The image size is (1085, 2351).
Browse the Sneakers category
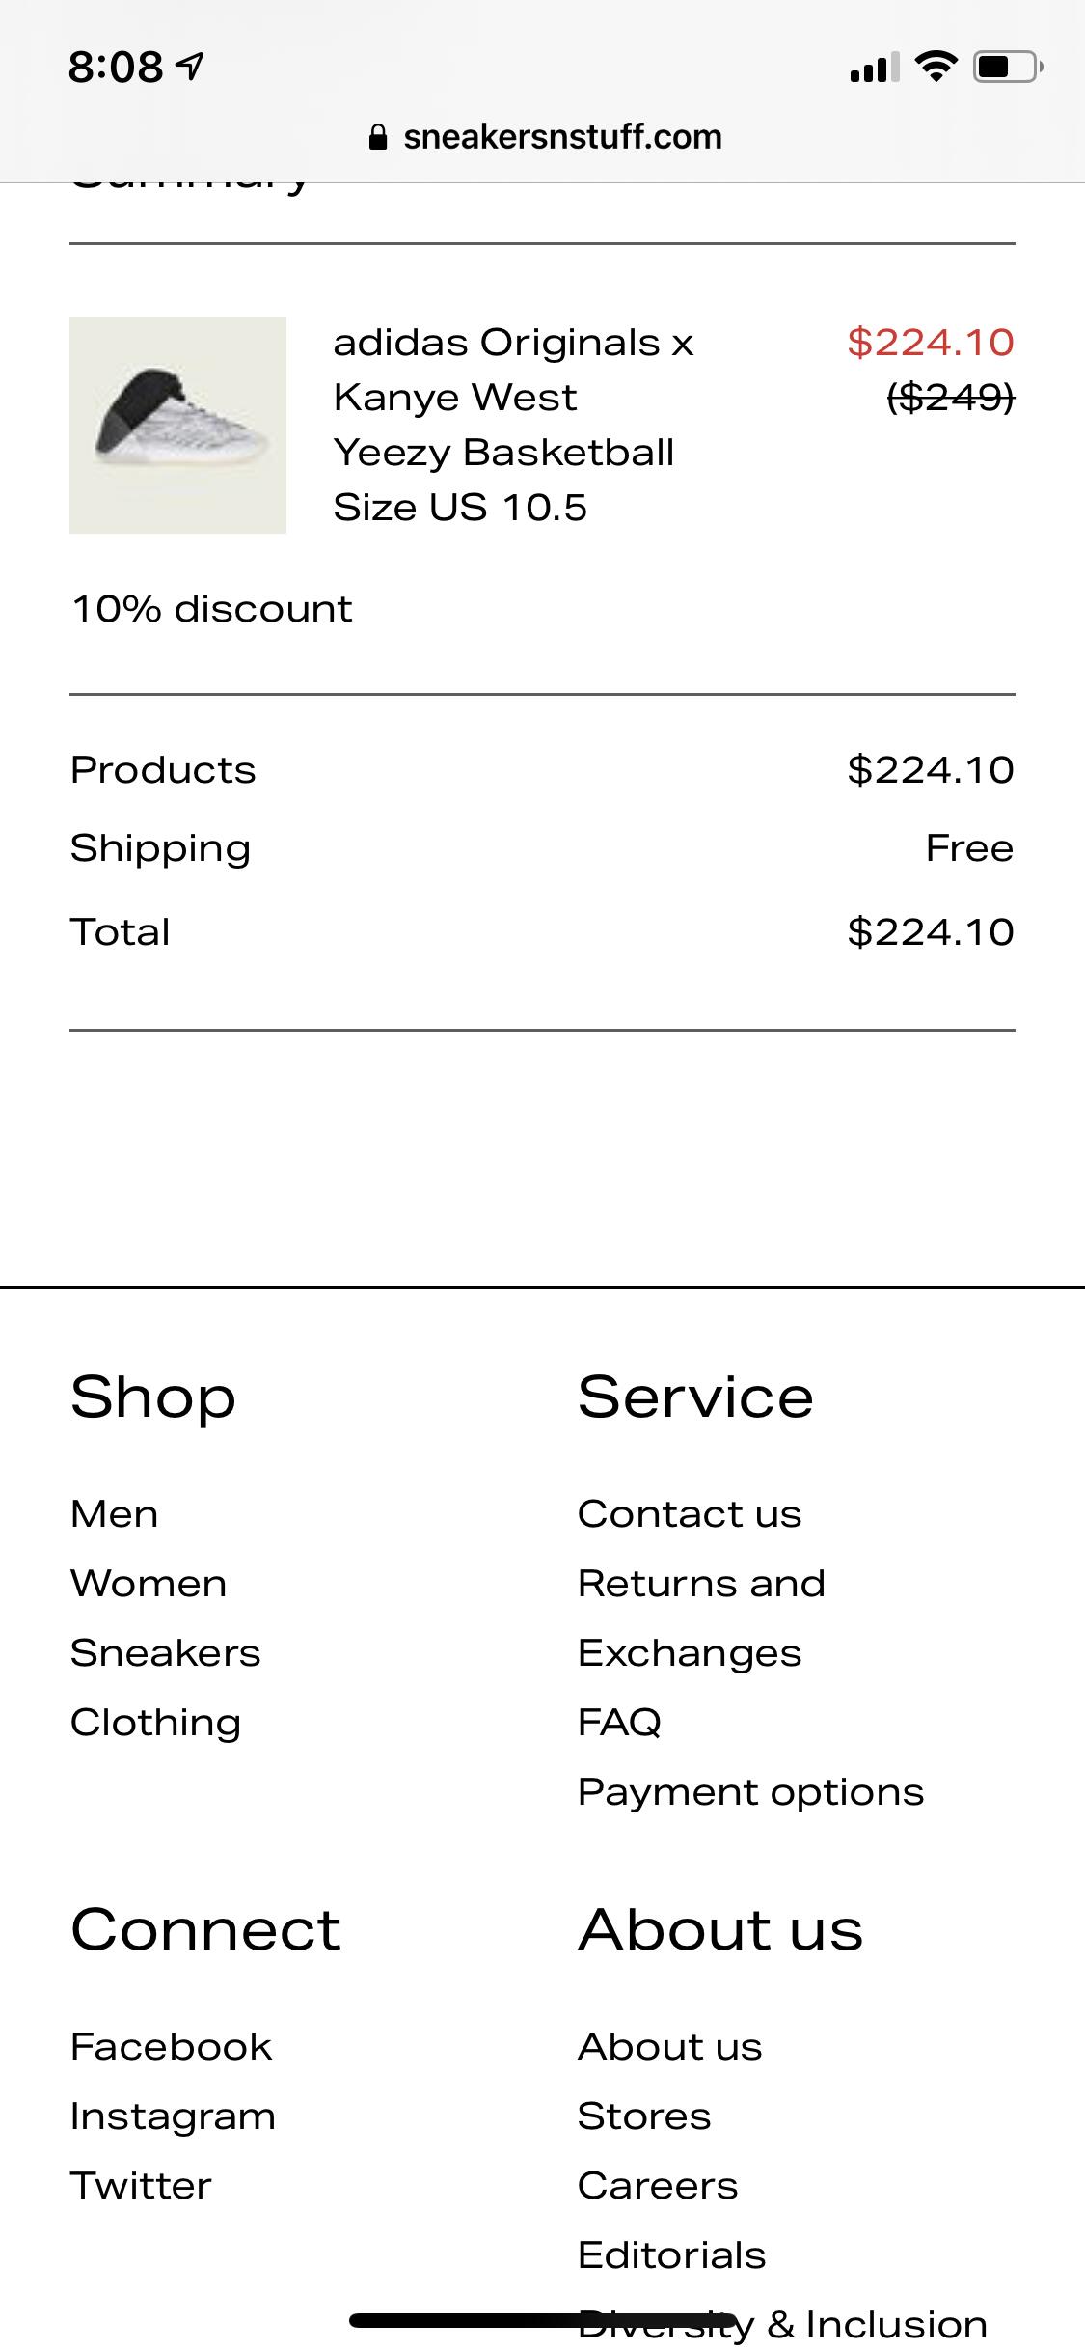(x=165, y=1653)
